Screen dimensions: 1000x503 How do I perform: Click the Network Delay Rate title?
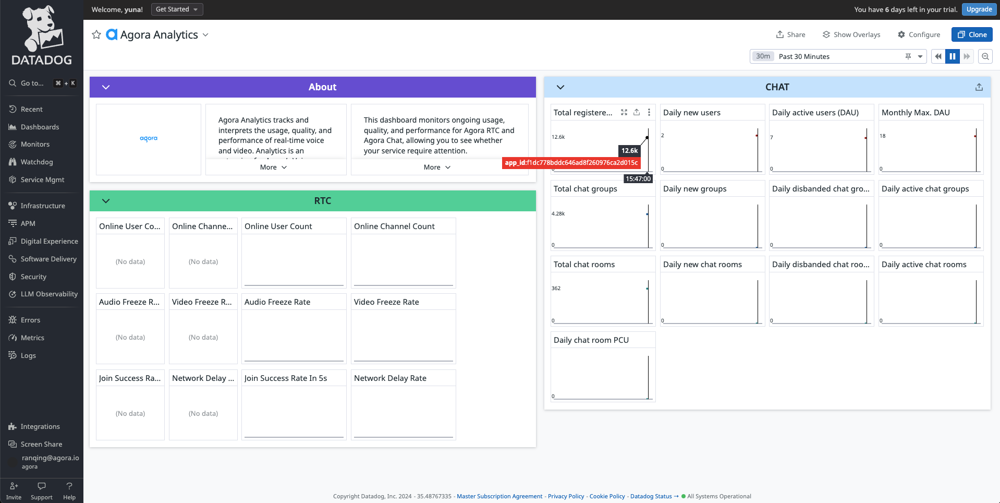coord(390,378)
